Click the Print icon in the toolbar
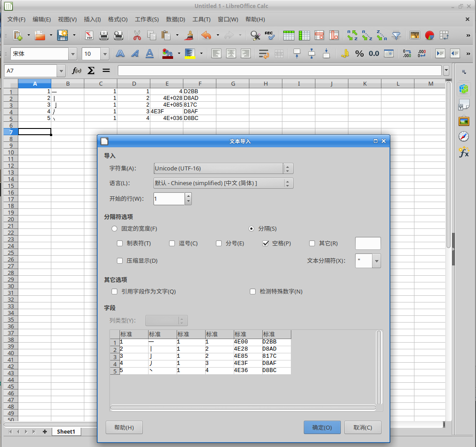Image resolution: width=476 pixels, height=447 pixels. [x=104, y=36]
